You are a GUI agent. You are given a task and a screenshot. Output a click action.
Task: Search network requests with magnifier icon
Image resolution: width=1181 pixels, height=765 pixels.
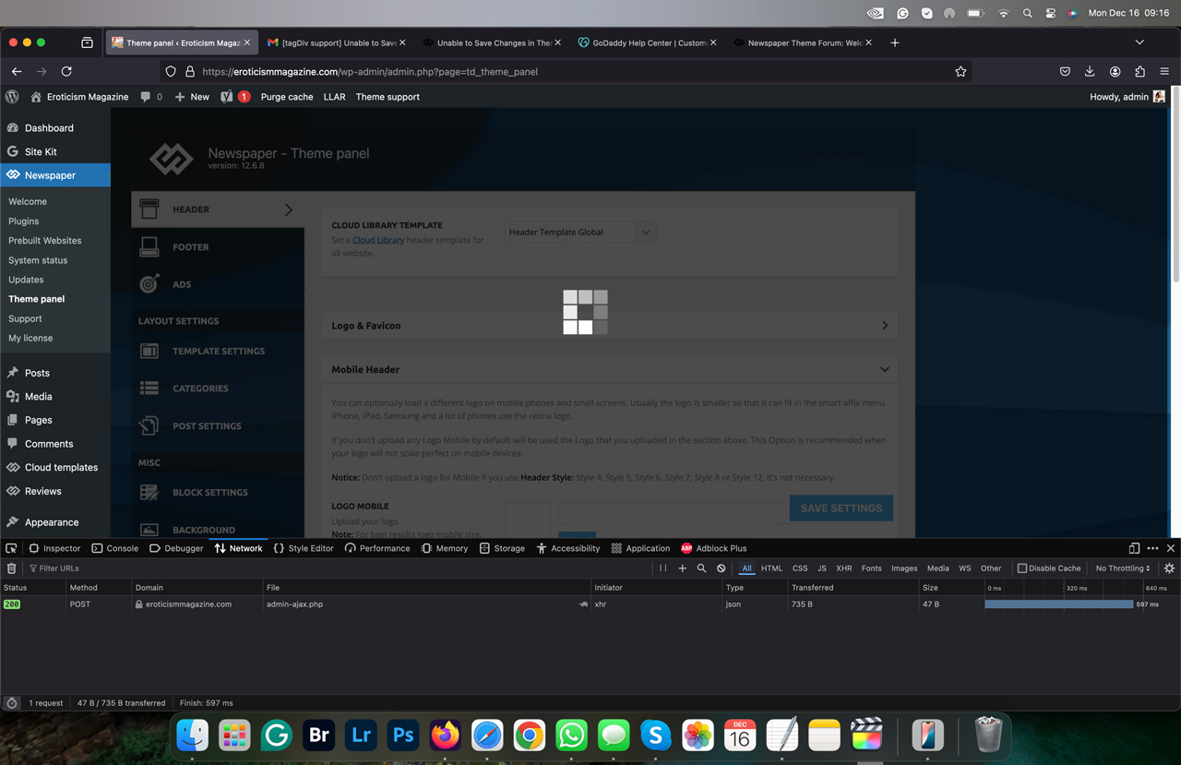coord(701,568)
